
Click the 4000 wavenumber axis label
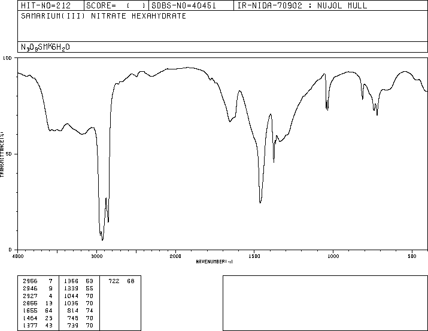pyautogui.click(x=18, y=256)
